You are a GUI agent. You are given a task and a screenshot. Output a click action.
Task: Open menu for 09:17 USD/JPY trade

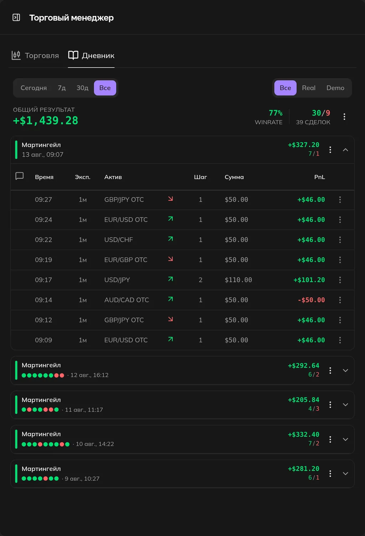pos(340,280)
